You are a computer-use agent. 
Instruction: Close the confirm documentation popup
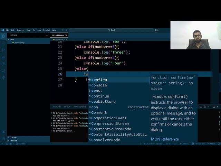[195, 76]
